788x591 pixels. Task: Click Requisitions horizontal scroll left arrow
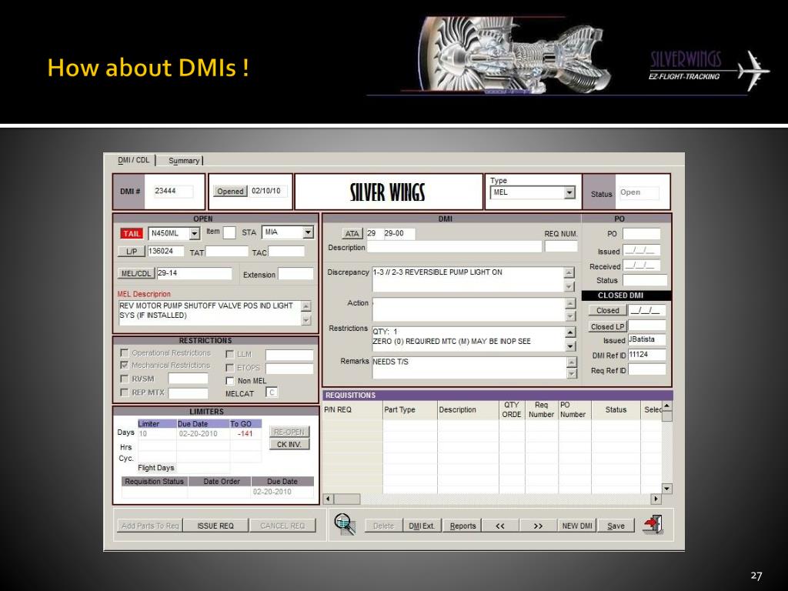(328, 499)
